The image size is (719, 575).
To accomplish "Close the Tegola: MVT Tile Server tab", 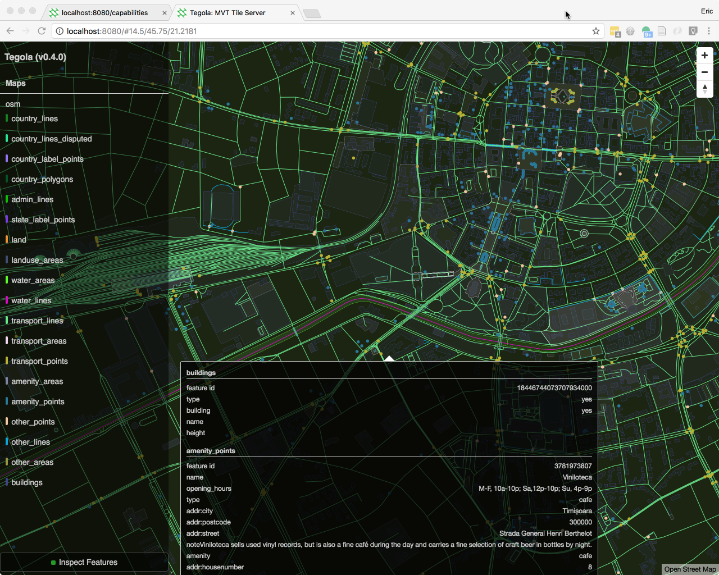I will click(x=293, y=12).
